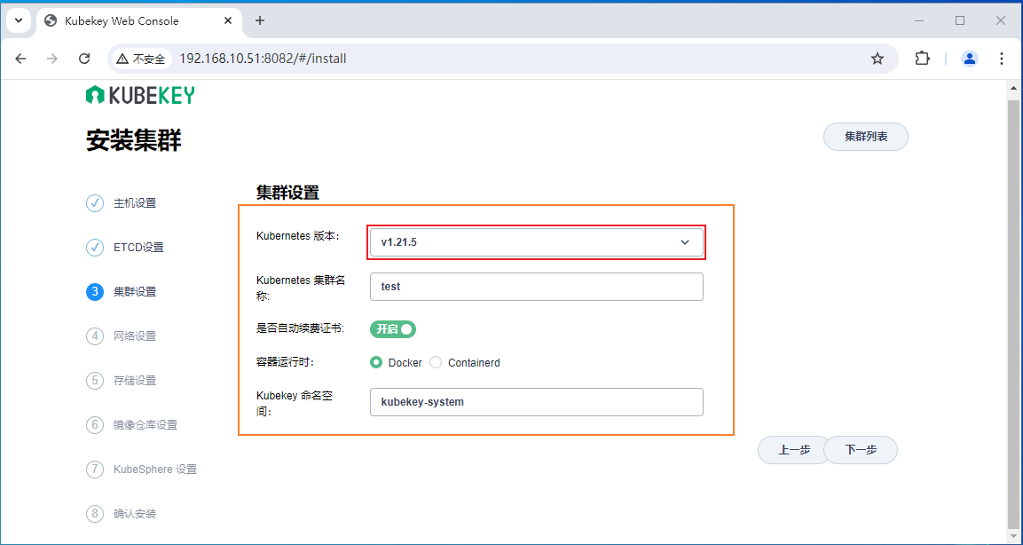Image resolution: width=1023 pixels, height=545 pixels.
Task: Click step 3 circle for 集群设置
Action: click(95, 292)
